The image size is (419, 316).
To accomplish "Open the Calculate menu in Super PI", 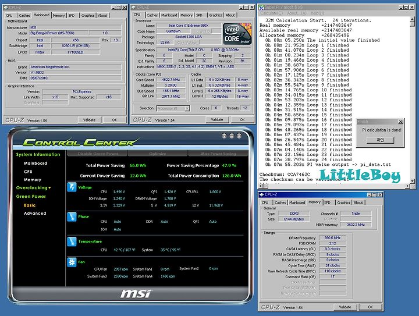I will (272, 13).
